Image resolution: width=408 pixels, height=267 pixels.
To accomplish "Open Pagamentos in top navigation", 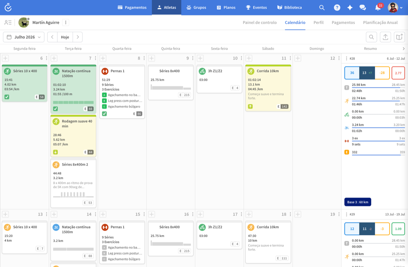I will tap(132, 7).
